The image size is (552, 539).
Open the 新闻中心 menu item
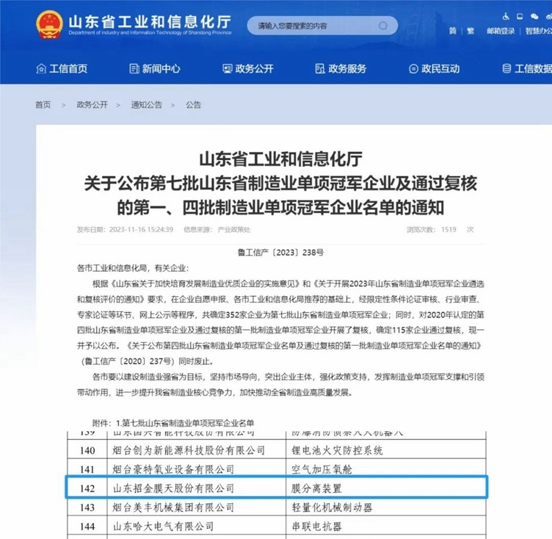(155, 68)
